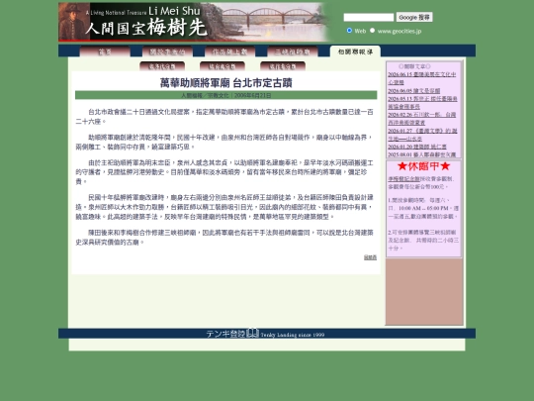
Task: Click the paragraph beginning 民國十年艋舺將軍廟改建時
Action: tap(224, 207)
